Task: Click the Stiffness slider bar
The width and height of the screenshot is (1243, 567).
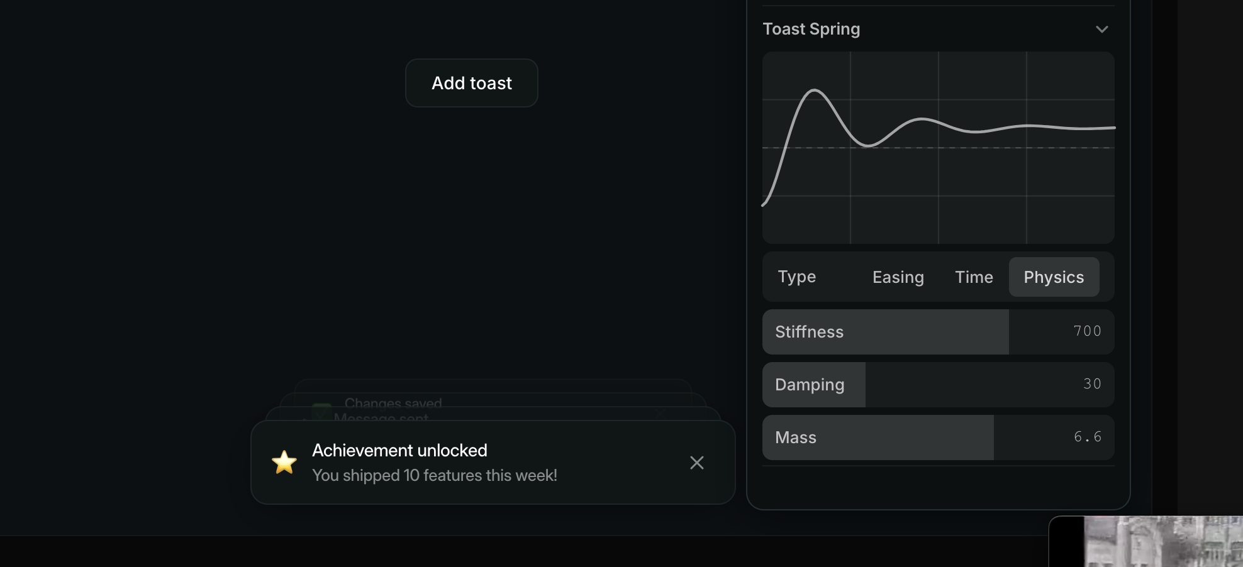Action: pos(938,332)
